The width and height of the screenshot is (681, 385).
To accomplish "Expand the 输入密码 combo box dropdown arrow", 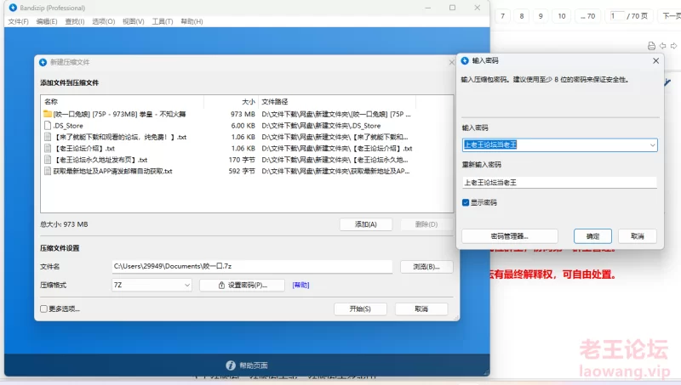I will coord(652,145).
